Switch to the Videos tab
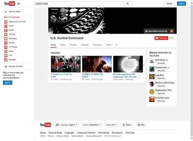This screenshot has width=193, height=141. point(62,45)
